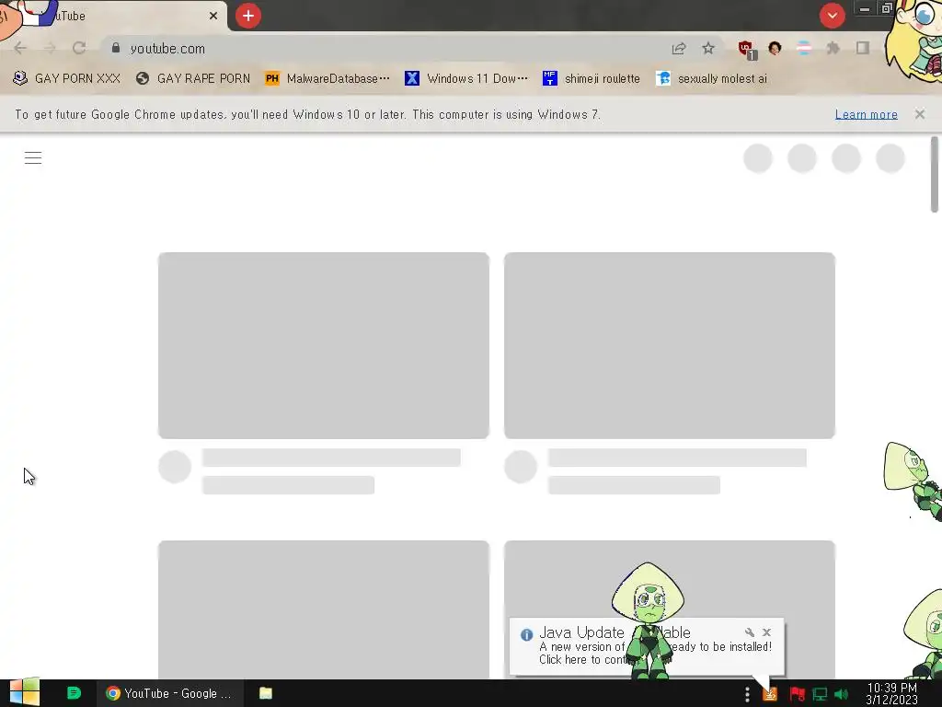942x707 pixels.
Task: Go forward to the next page
Action: [x=50, y=48]
